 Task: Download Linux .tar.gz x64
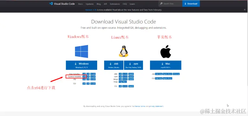[120, 79]
